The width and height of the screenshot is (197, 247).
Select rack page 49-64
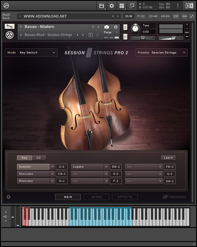click(165, 16)
